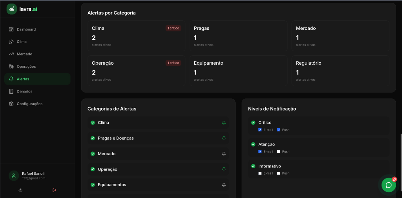
Task: Open the chat support bubble
Action: coord(388,185)
